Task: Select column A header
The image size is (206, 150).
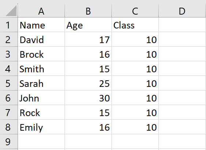Action: (x=41, y=11)
